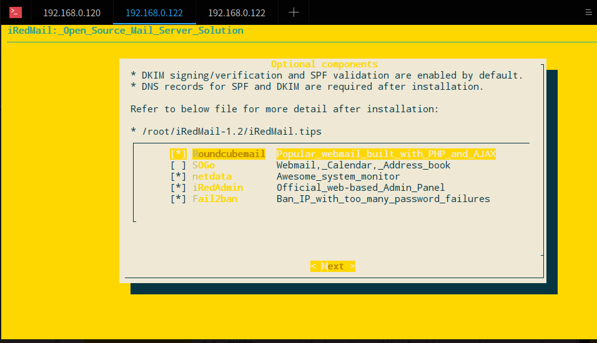
Task: Toggle the Fail2ban checkbox
Action: click(x=178, y=199)
